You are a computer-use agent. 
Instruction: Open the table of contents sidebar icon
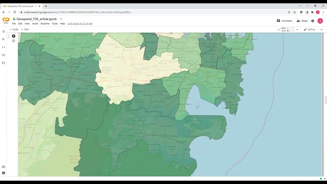[3, 31]
